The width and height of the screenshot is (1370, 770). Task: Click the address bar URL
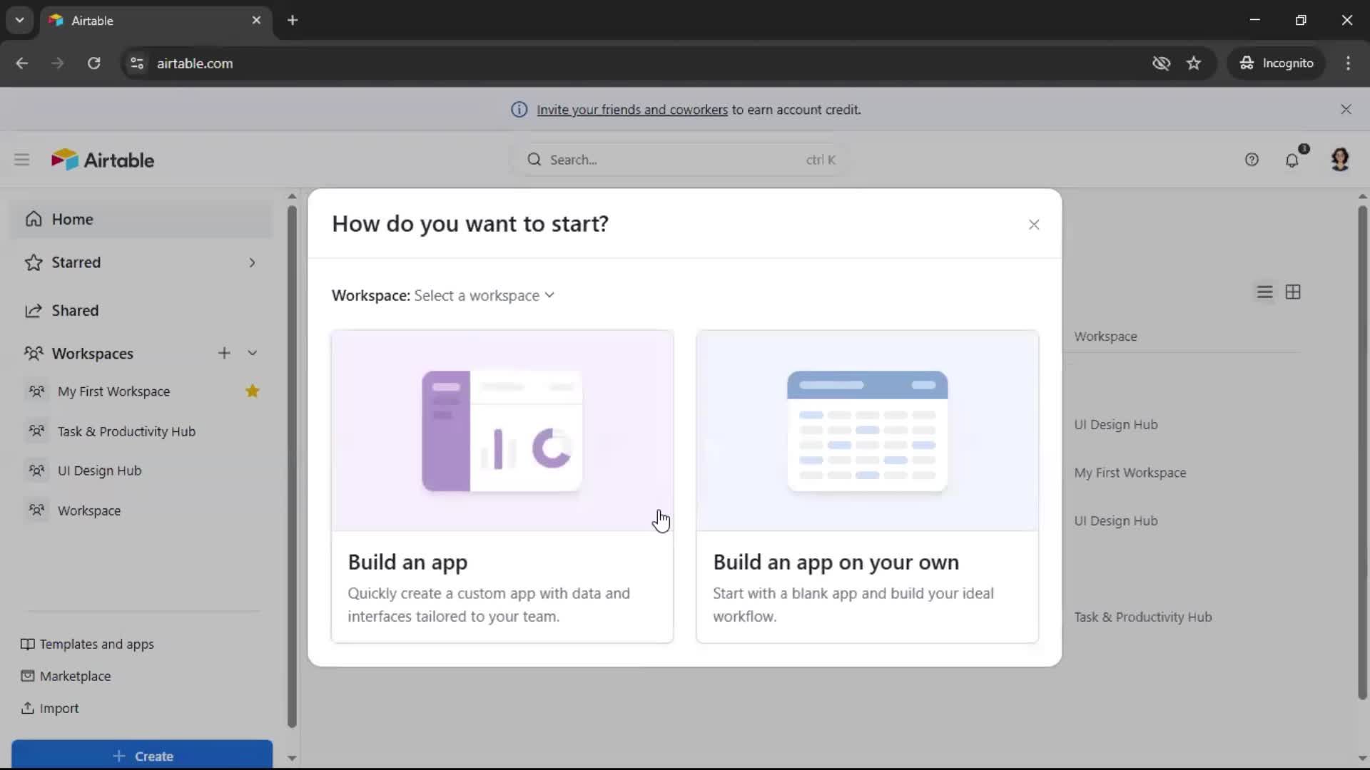click(x=195, y=63)
